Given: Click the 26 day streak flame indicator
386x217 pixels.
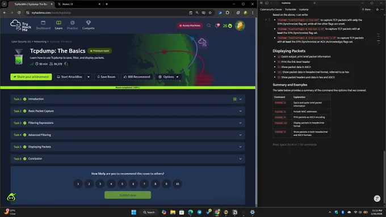Looking at the screenshot, I should [x=228, y=25].
